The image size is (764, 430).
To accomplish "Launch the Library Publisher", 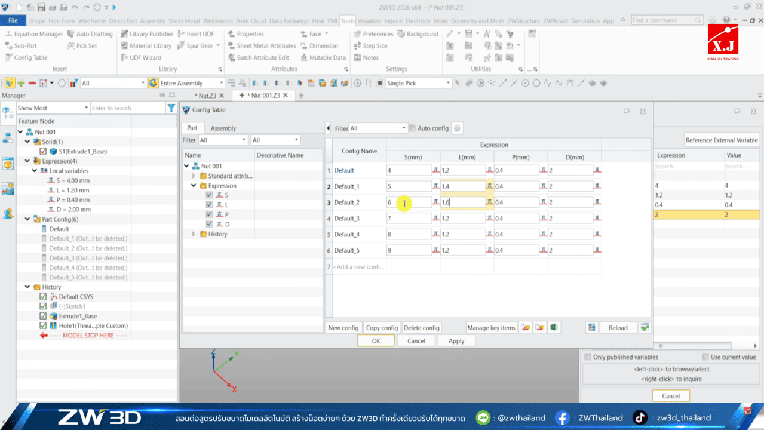I will [x=147, y=34].
